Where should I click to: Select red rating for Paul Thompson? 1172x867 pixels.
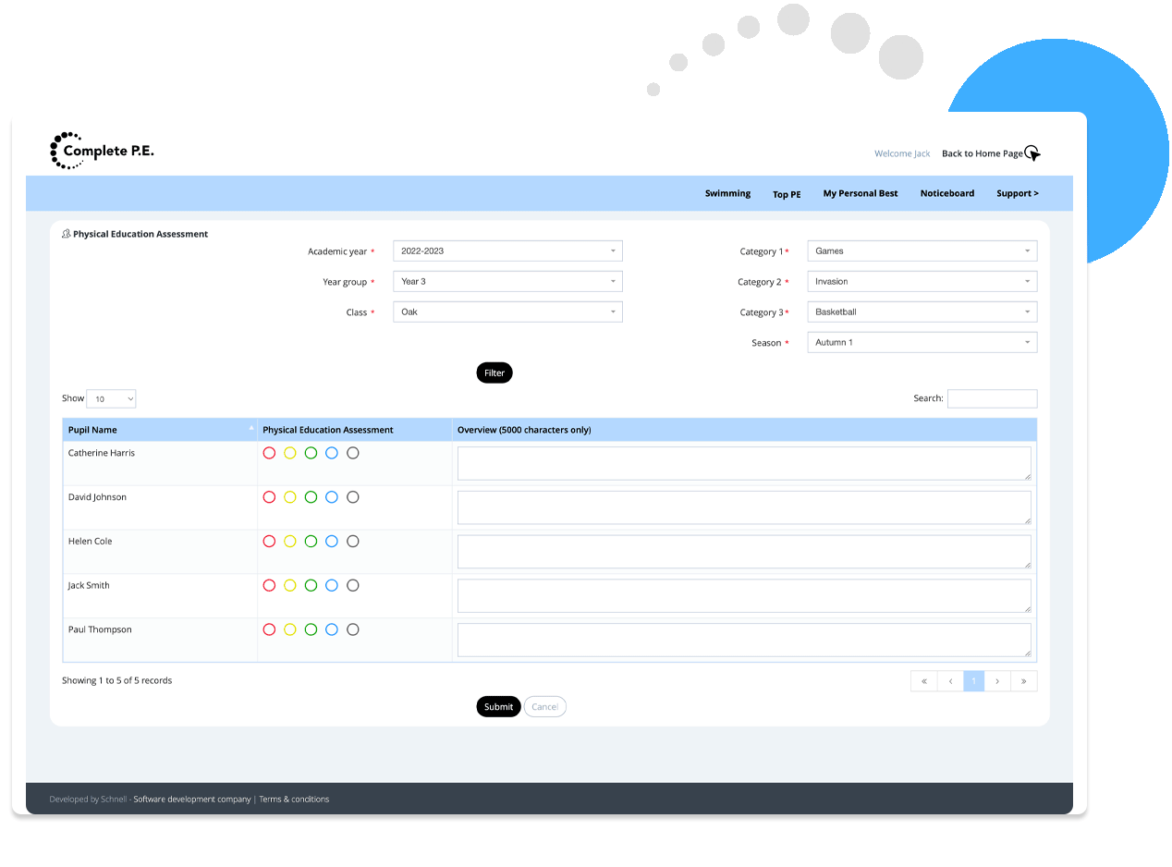pyautogui.click(x=269, y=629)
